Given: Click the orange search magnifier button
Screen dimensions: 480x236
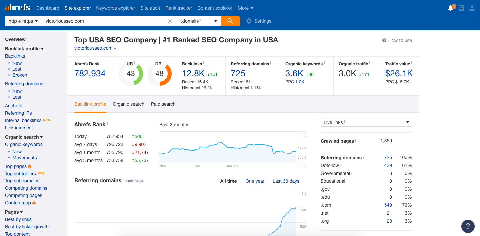Looking at the screenshot, I should 230,21.
